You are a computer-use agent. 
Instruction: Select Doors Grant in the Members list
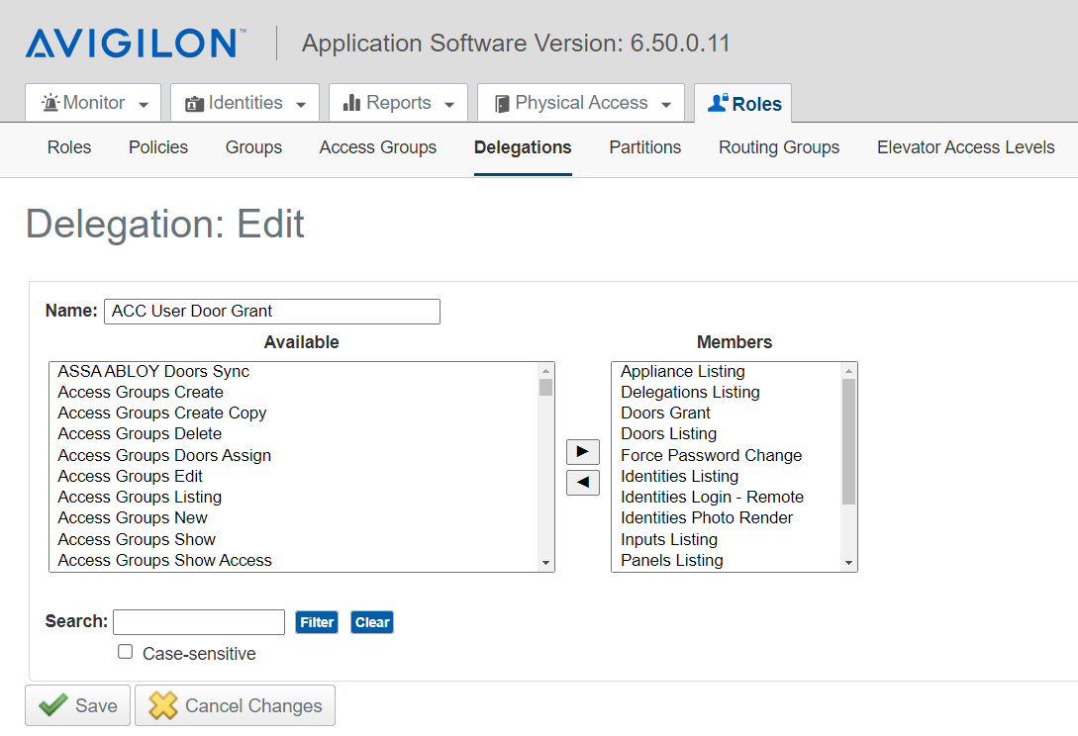pyautogui.click(x=665, y=413)
